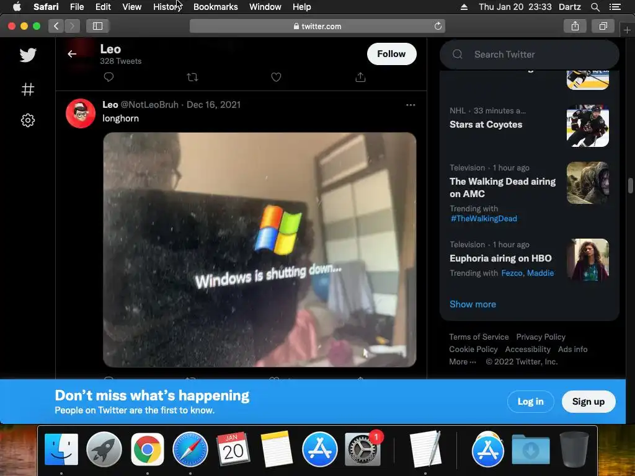Viewport: 635px width, 476px height.
Task: Open a new Safari tab with plus
Action: (x=627, y=30)
